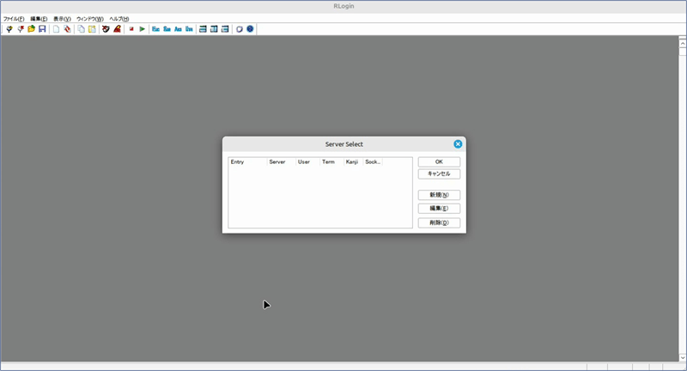Viewport: 687px width, 371px height.
Task: Click the yellow open folder toolbar icon
Action: pyautogui.click(x=31, y=29)
